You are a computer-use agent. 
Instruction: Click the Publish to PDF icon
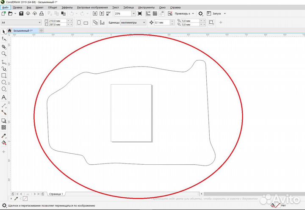(x=108, y=14)
